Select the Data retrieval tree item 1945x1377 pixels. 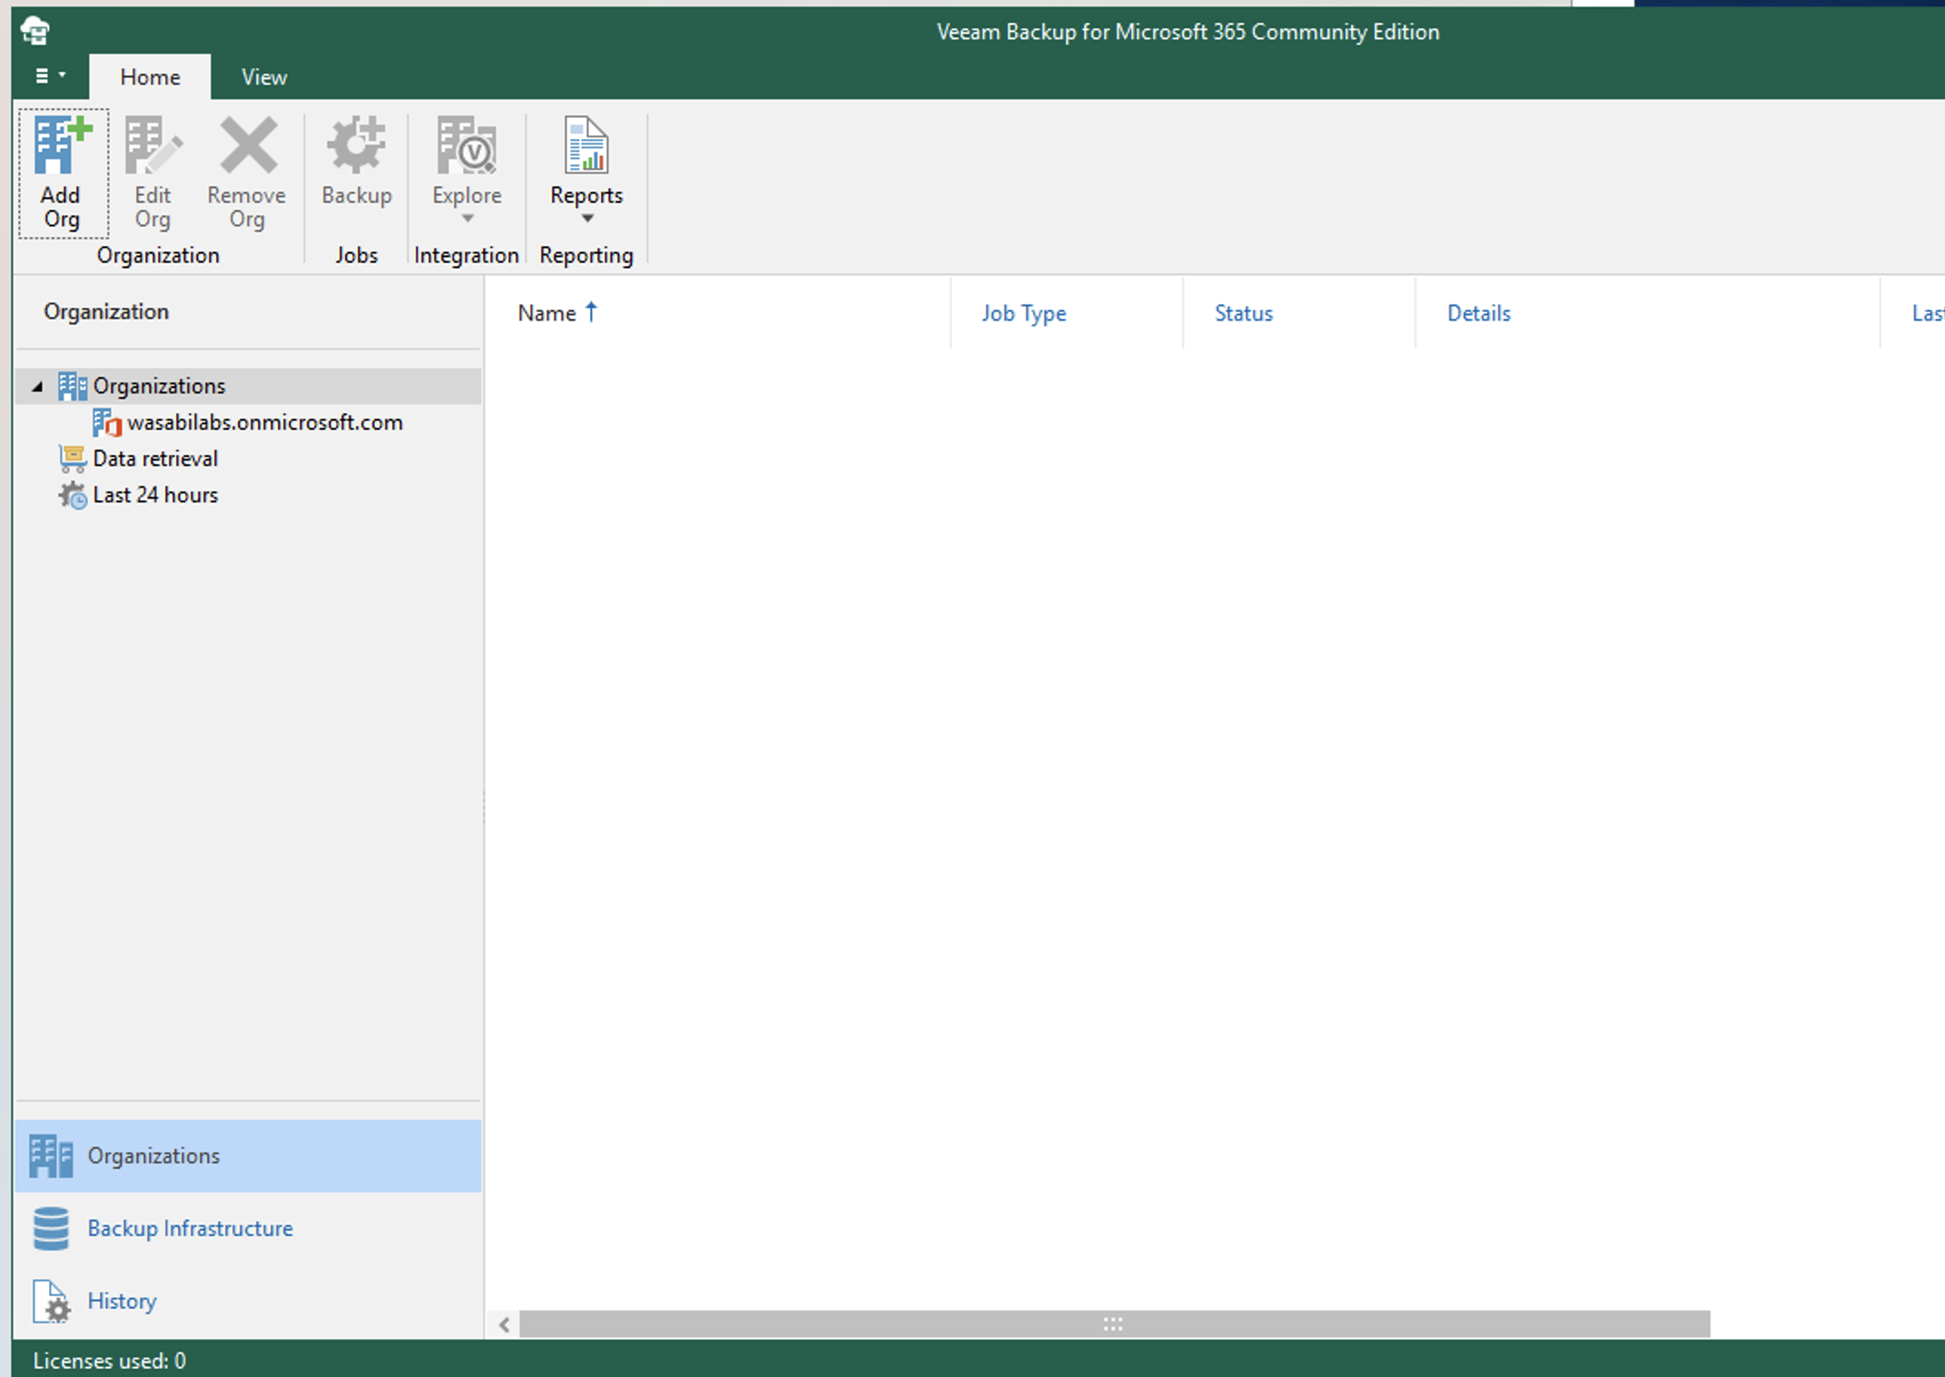pyautogui.click(x=155, y=459)
